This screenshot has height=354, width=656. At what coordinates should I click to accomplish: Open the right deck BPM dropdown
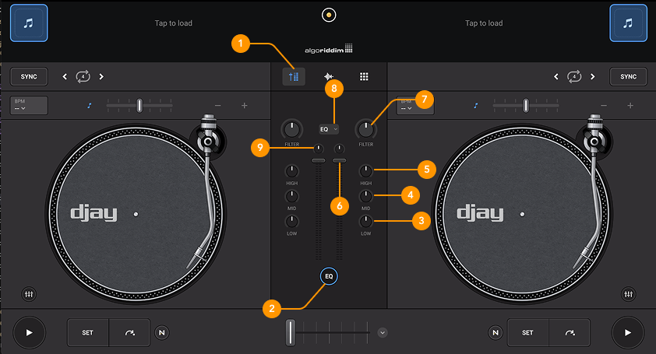click(415, 105)
